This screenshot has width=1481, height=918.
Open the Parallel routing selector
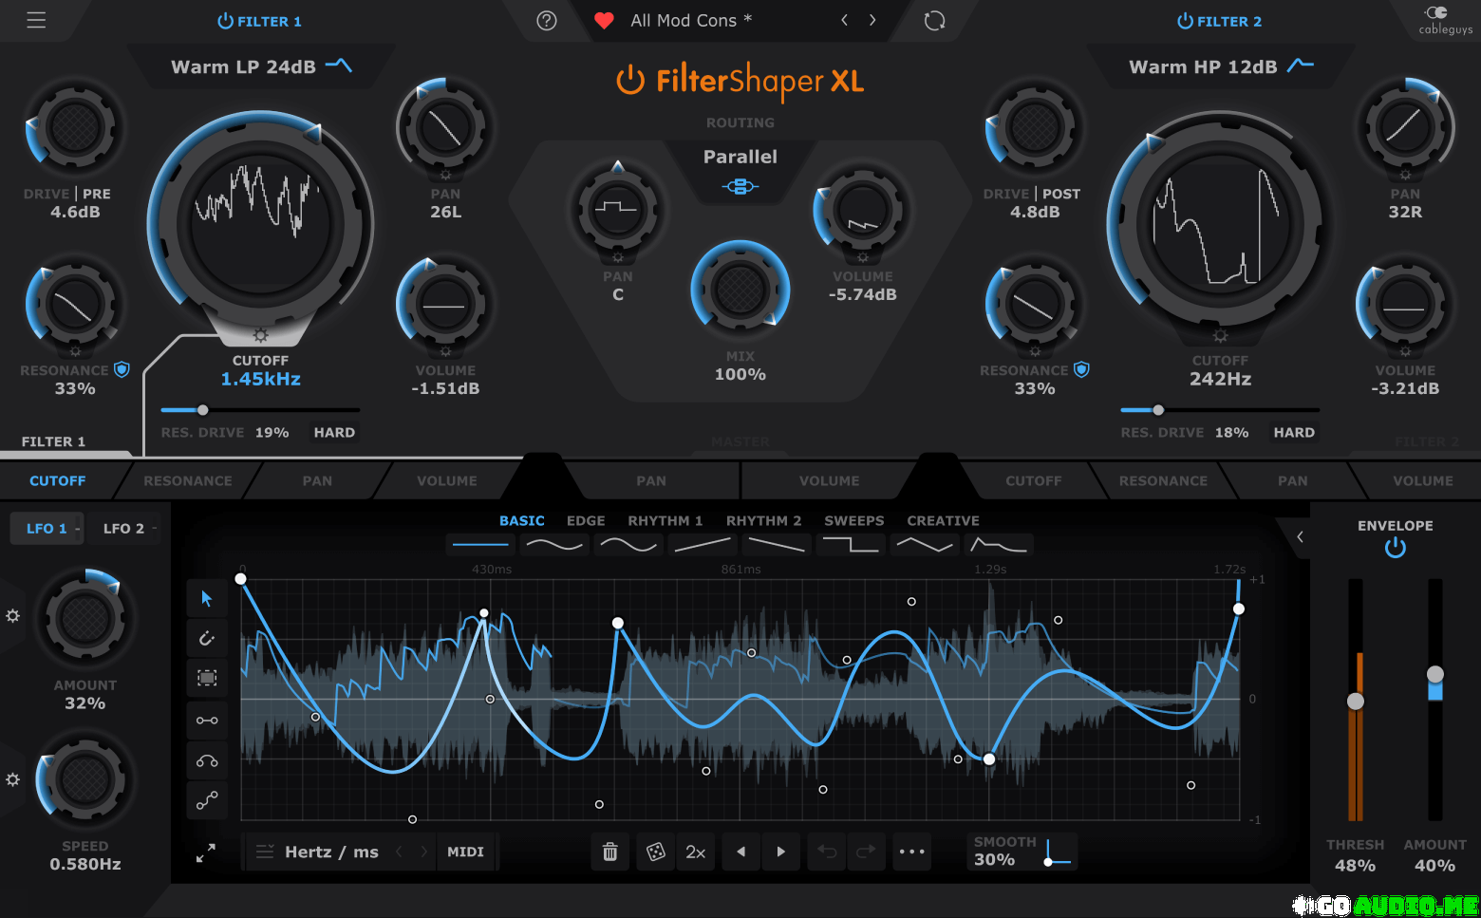pos(740,158)
